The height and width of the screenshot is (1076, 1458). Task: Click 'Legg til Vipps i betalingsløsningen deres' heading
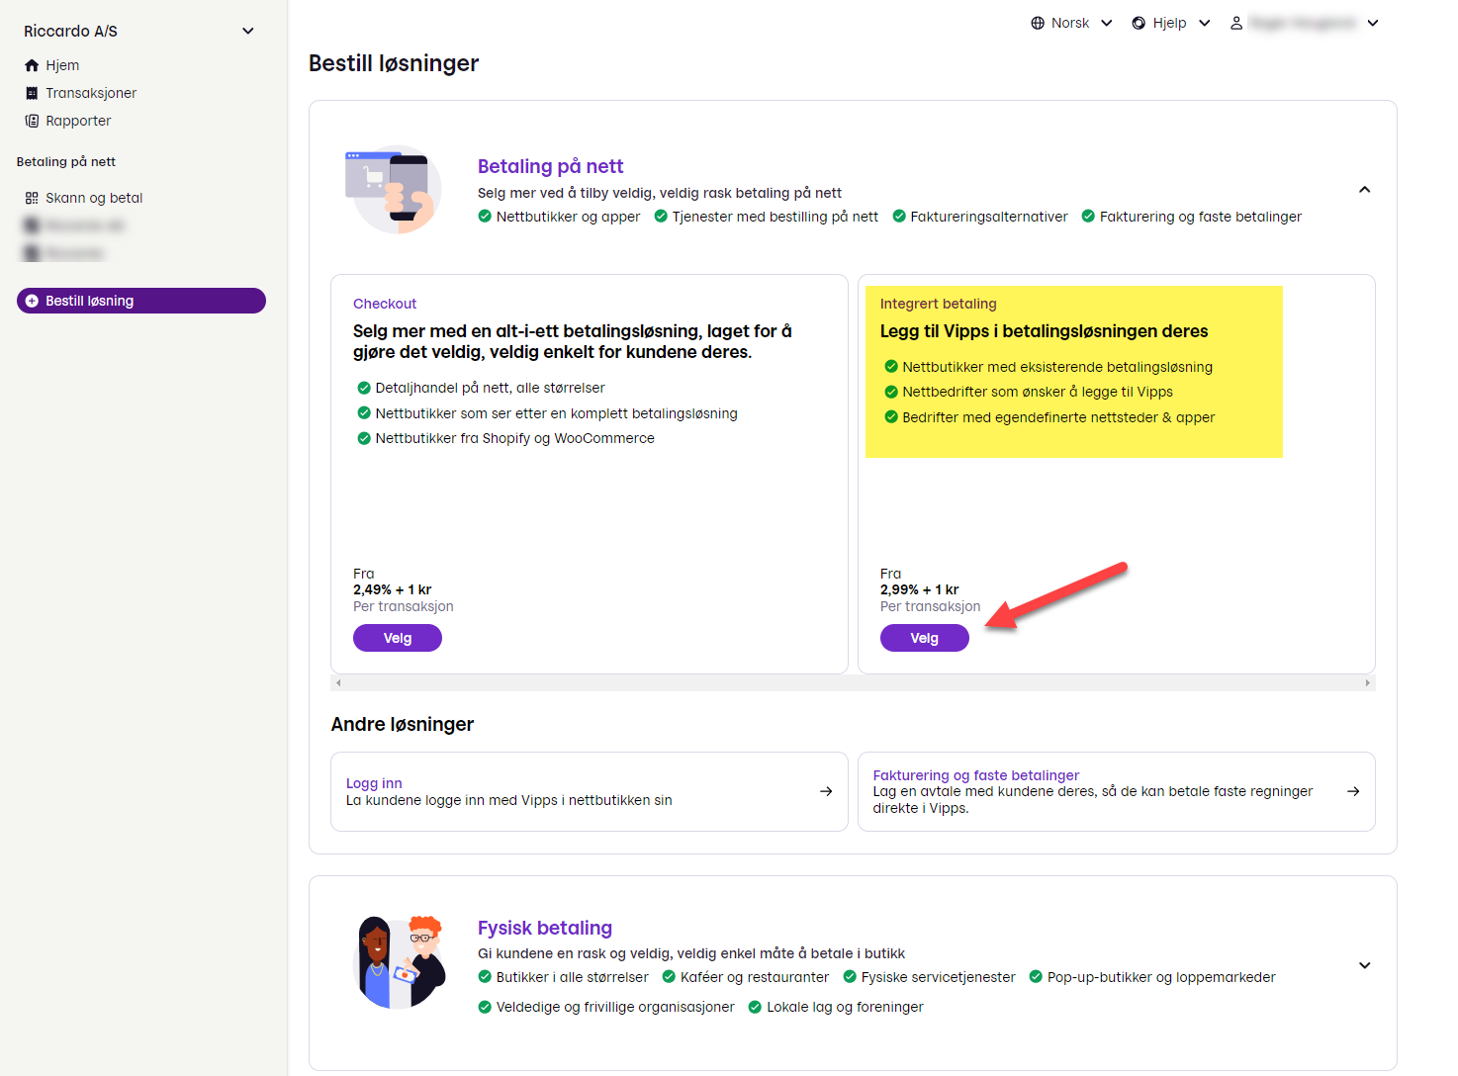1045,331
